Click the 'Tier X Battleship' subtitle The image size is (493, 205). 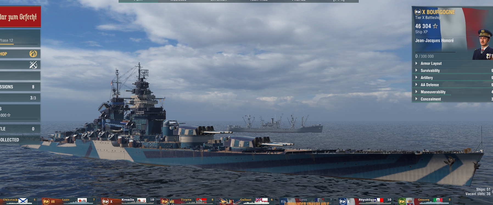(428, 18)
